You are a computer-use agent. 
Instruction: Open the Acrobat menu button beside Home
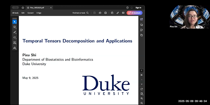(x=15, y=8)
